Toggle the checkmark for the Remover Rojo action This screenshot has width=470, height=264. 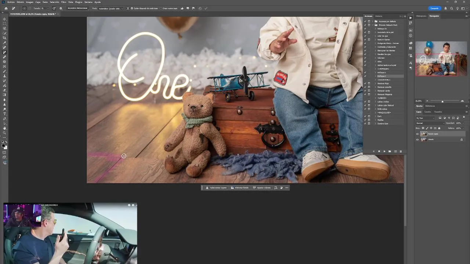(x=365, y=84)
